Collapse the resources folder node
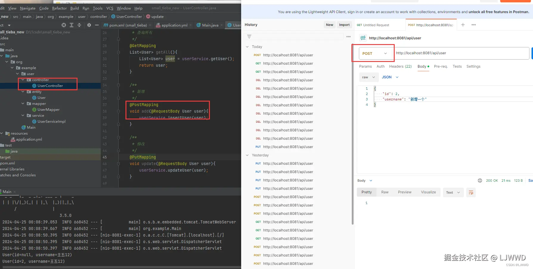The image size is (533, 269). click(2, 133)
